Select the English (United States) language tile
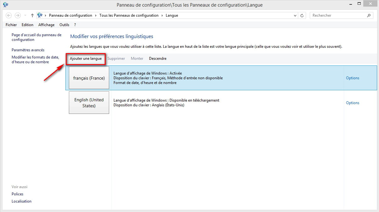This screenshot has width=379, height=212. coord(89,103)
